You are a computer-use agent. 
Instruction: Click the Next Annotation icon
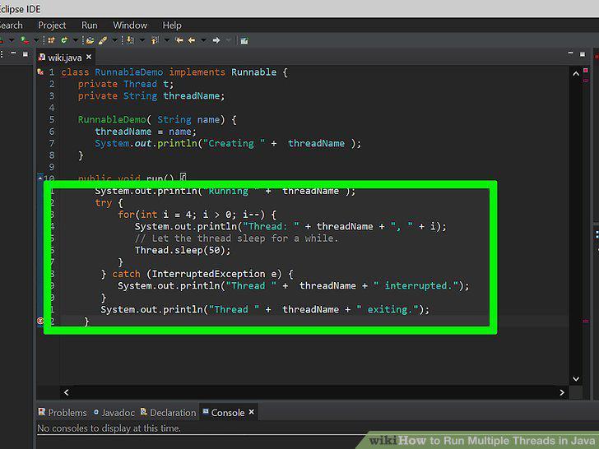pos(131,40)
